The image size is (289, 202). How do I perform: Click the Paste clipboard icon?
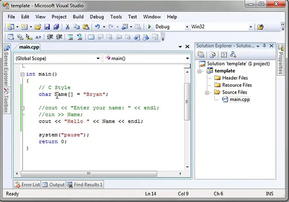[86, 27]
